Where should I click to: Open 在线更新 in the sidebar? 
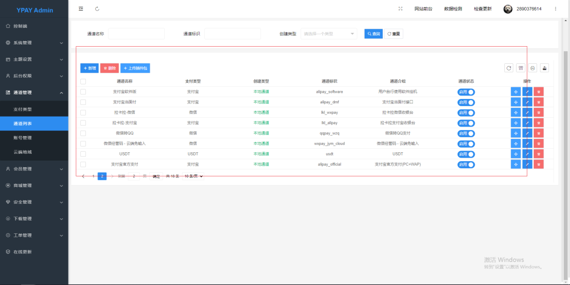(34, 252)
